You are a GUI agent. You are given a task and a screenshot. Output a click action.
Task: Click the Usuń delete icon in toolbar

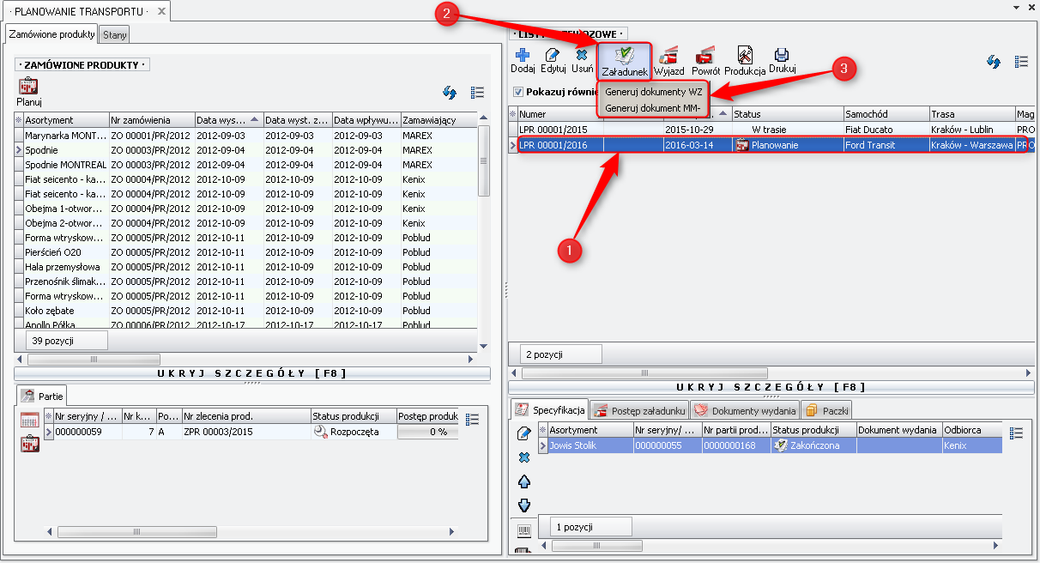coord(582,56)
